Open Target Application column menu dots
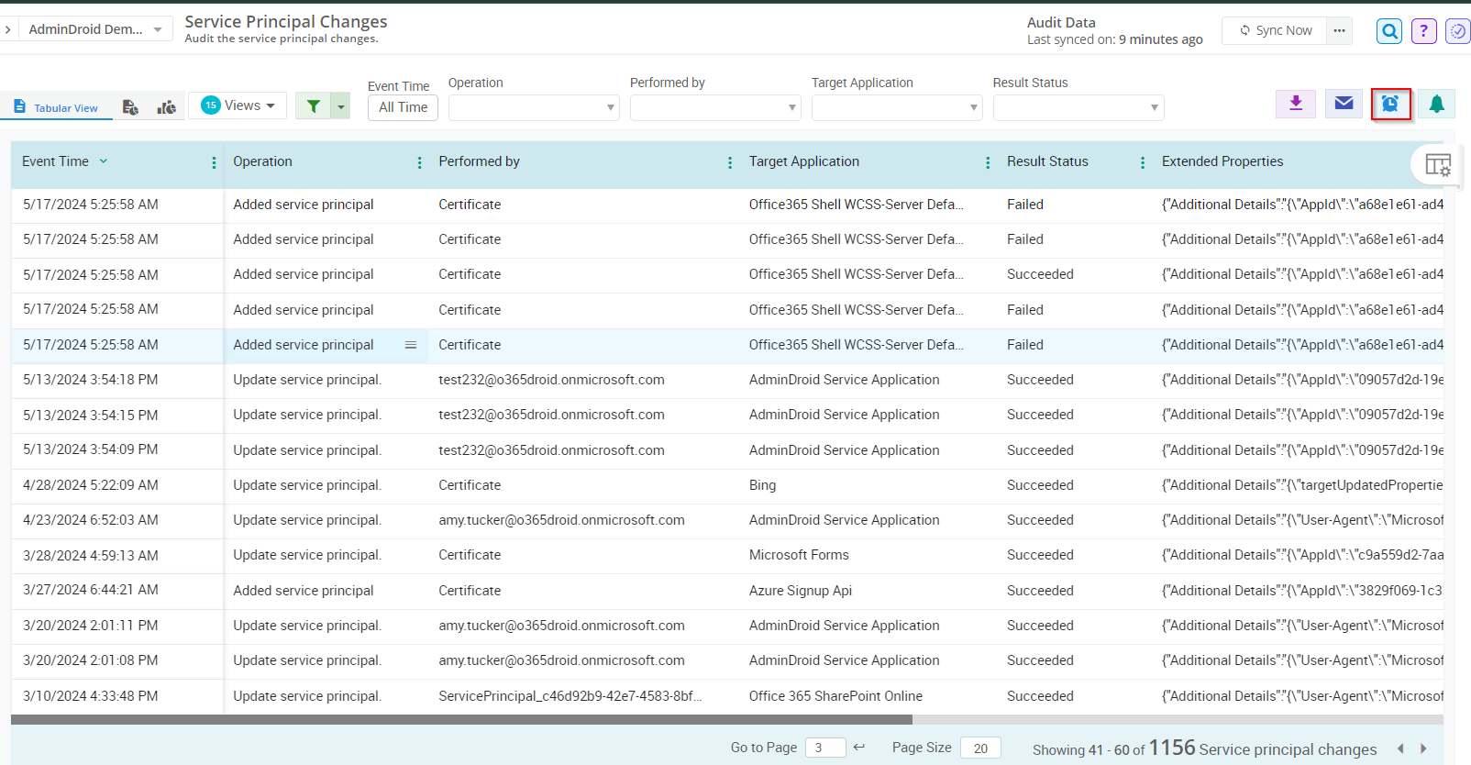Screen dimensions: 1471x765 click(987, 162)
